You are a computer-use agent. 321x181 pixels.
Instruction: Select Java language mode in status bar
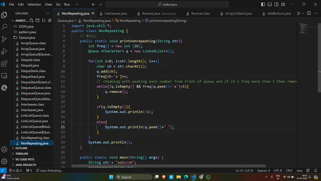pyautogui.click(x=299, y=170)
